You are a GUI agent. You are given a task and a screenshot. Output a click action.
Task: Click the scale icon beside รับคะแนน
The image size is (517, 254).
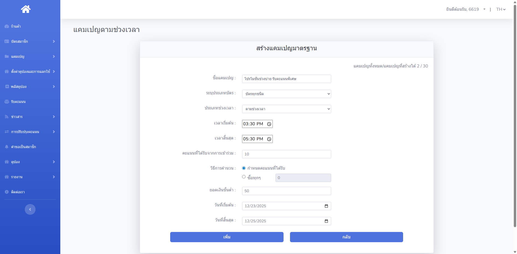click(7, 102)
